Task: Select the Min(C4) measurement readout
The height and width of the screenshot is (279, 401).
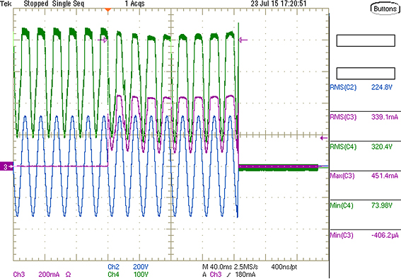Action: [x=365, y=205]
